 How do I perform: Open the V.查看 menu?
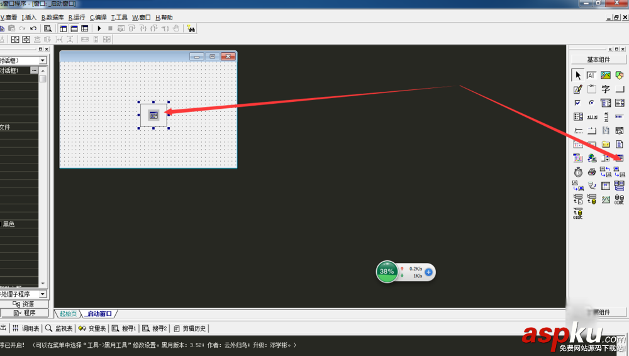(x=9, y=17)
